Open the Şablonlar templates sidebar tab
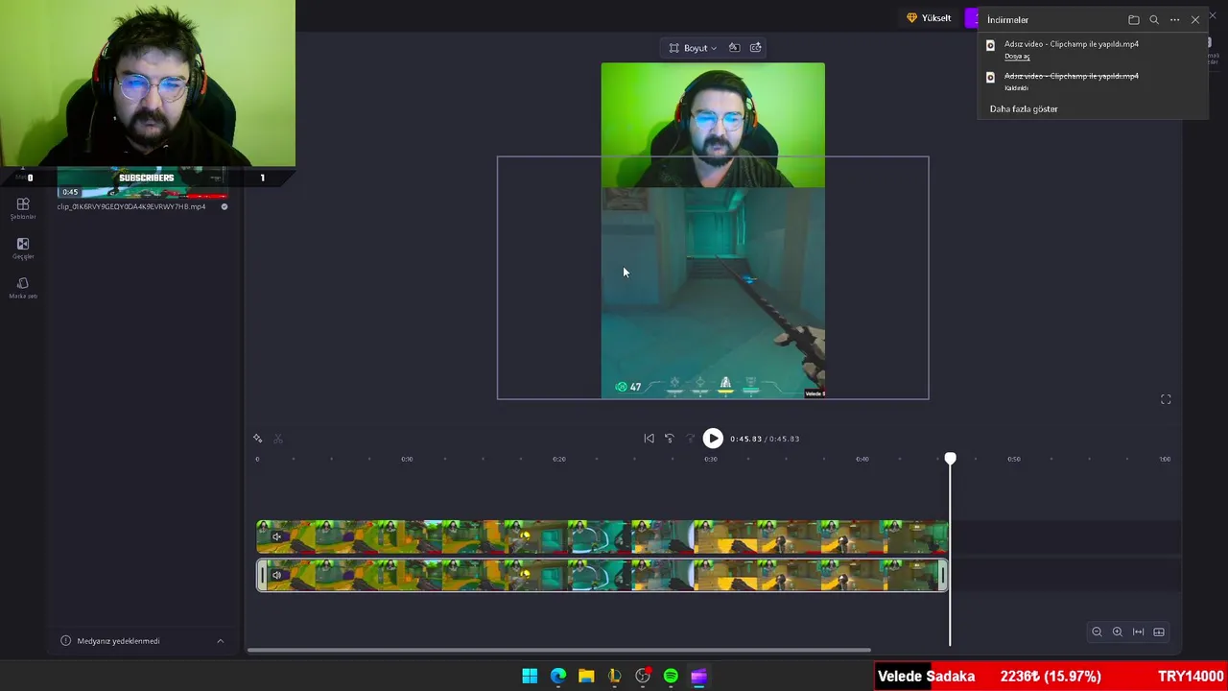 click(23, 208)
